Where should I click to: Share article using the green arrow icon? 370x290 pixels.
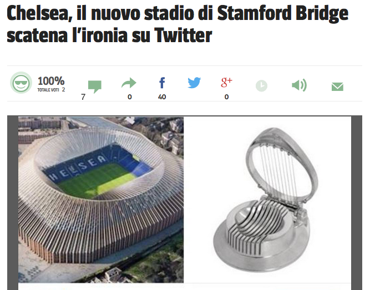129,83
